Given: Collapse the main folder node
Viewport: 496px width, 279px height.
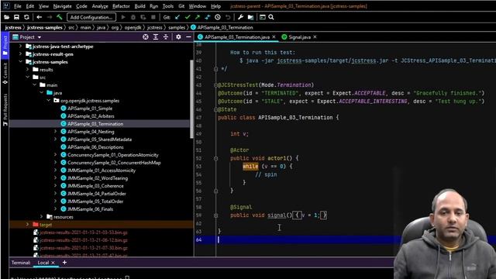Looking at the screenshot, I should pyautogui.click(x=34, y=85).
